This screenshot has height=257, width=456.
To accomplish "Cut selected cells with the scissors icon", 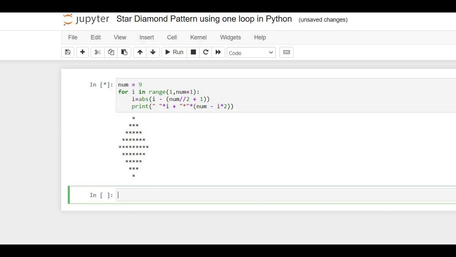I will click(x=98, y=52).
